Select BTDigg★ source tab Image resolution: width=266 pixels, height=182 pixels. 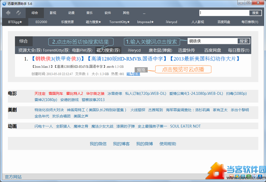[x=15, y=22]
